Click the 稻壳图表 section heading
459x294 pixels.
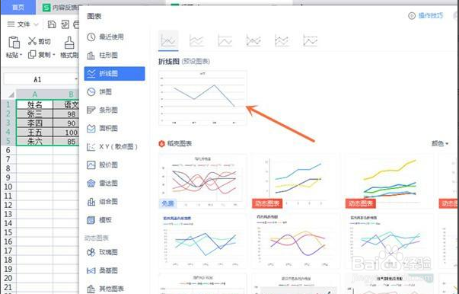click(176, 143)
